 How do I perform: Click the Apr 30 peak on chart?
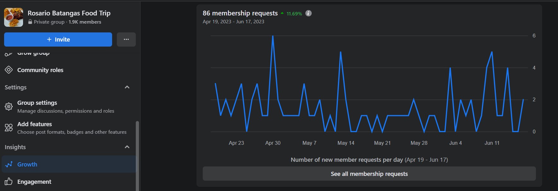[273, 36]
